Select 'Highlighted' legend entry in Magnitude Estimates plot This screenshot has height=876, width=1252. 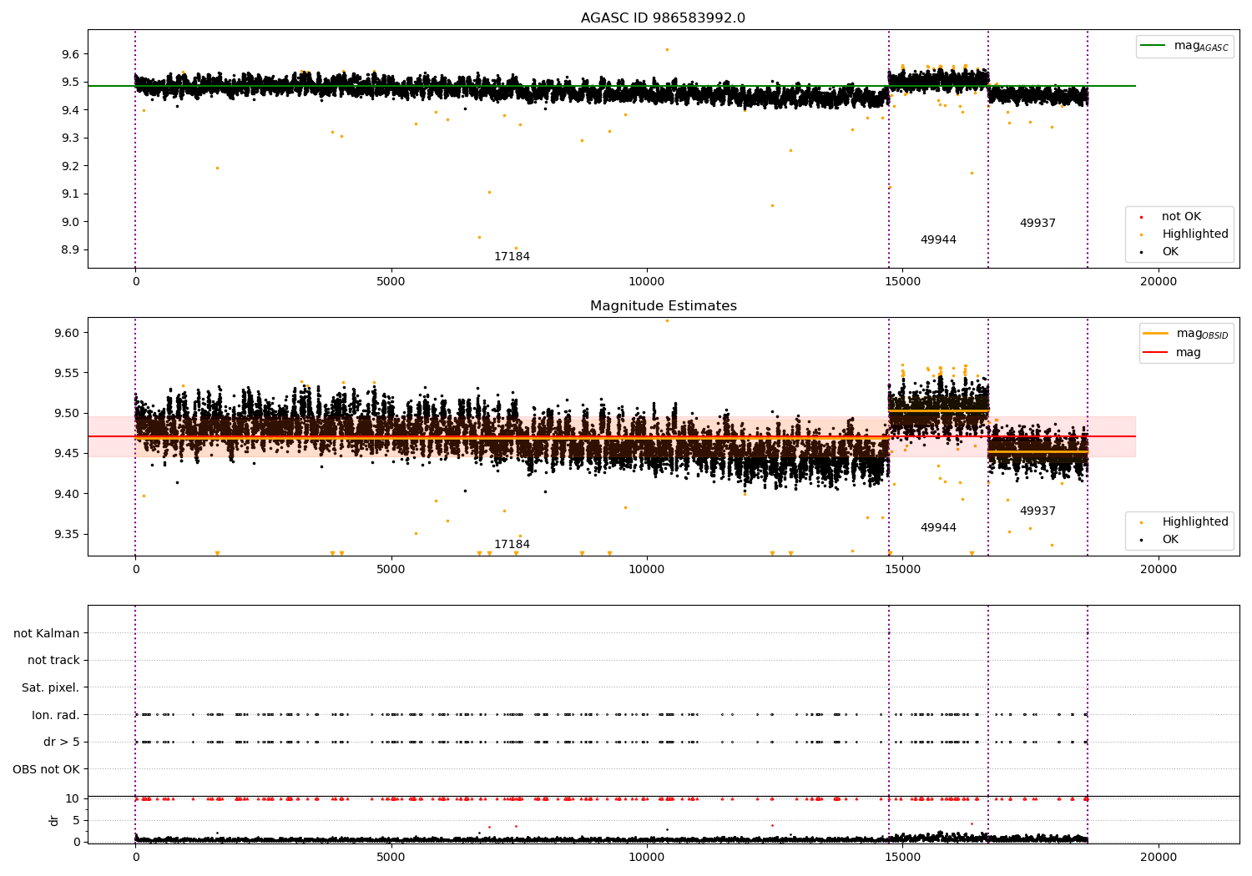[x=1184, y=522]
